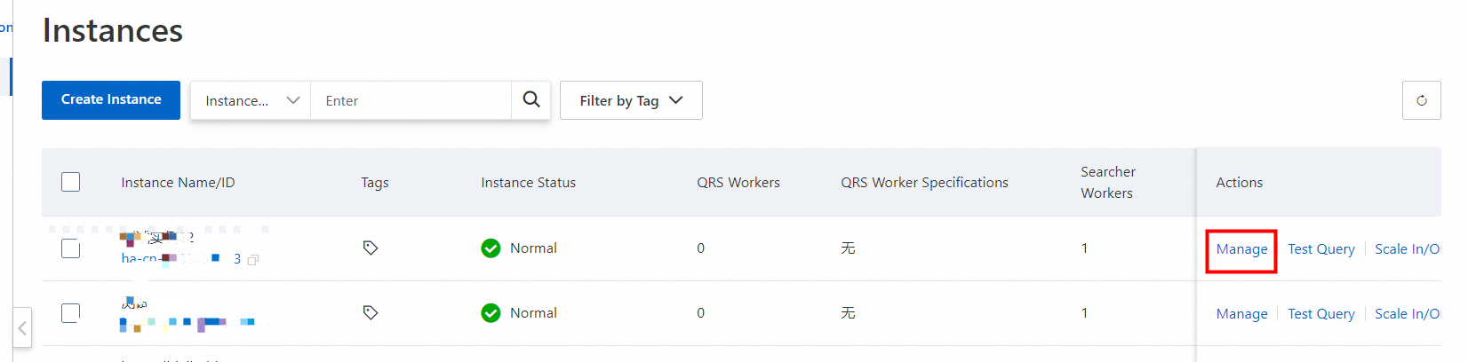Click the refresh instances icon

[x=1421, y=100]
